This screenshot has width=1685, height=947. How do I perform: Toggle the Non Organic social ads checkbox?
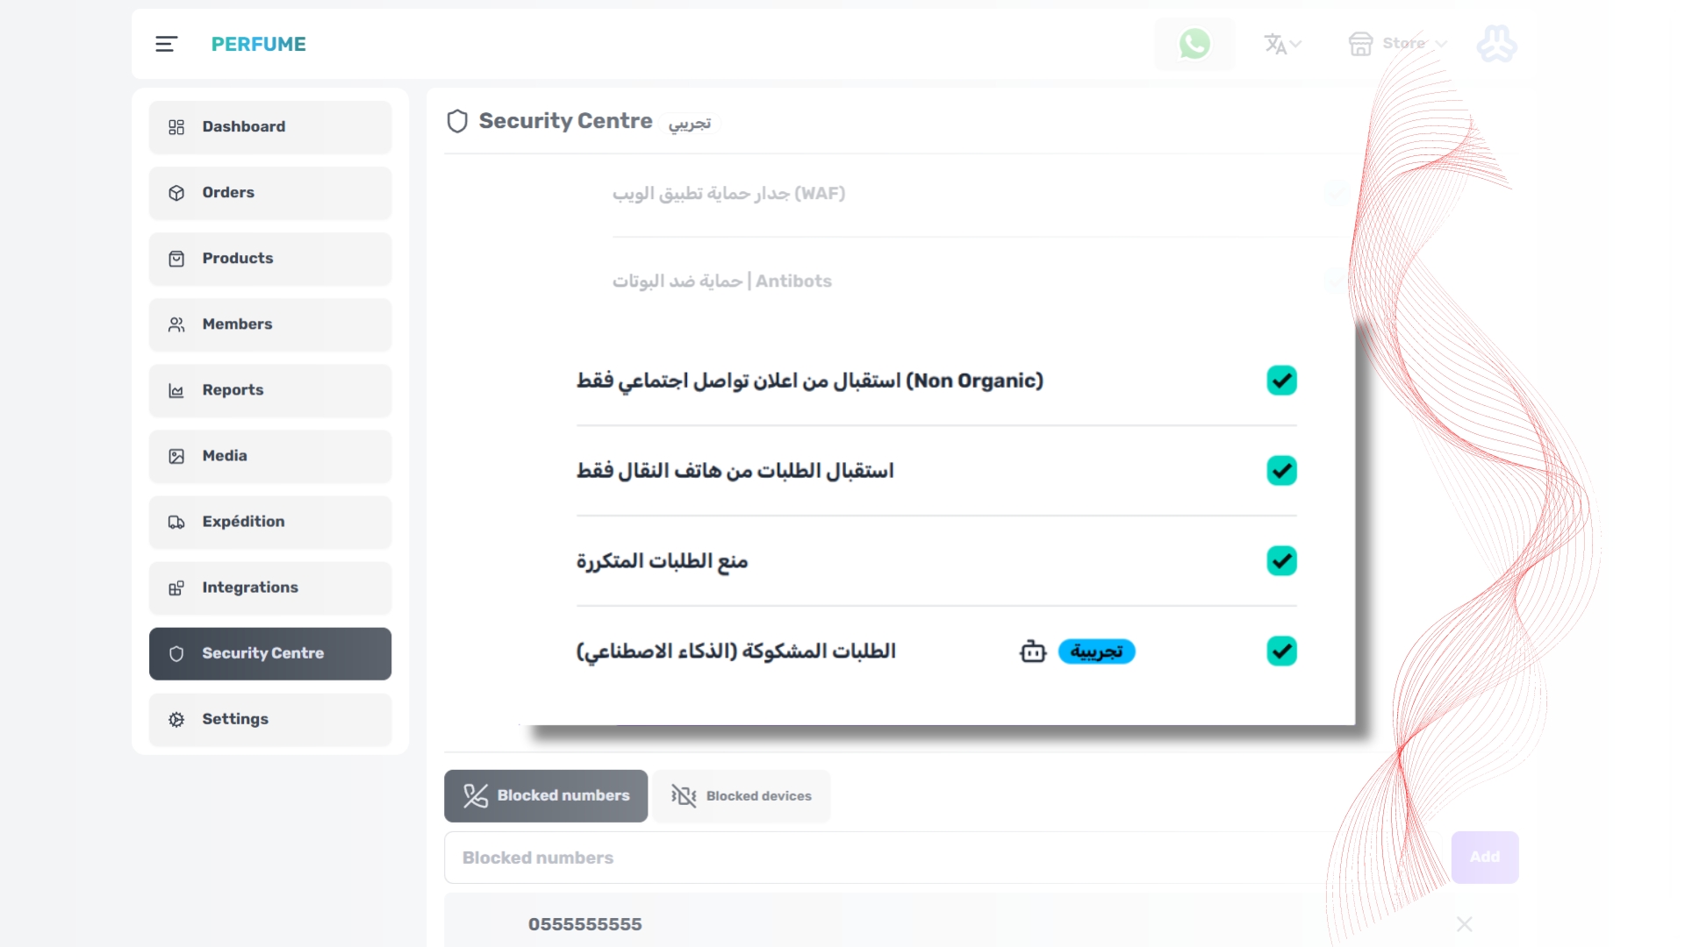pos(1281,381)
